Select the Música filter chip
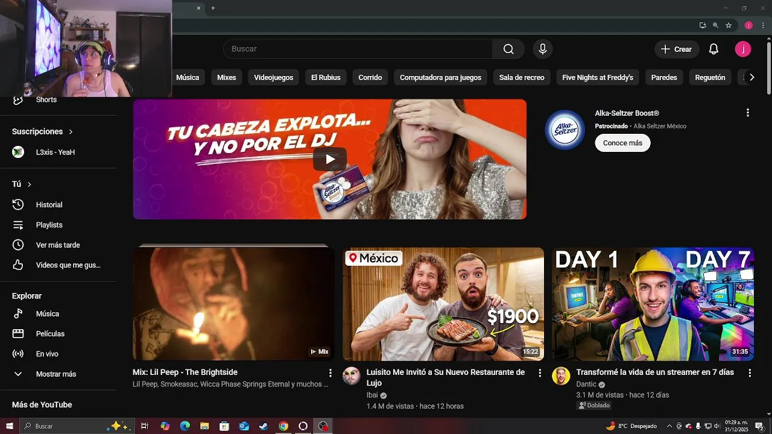The height and width of the screenshot is (434, 772). [x=188, y=77]
